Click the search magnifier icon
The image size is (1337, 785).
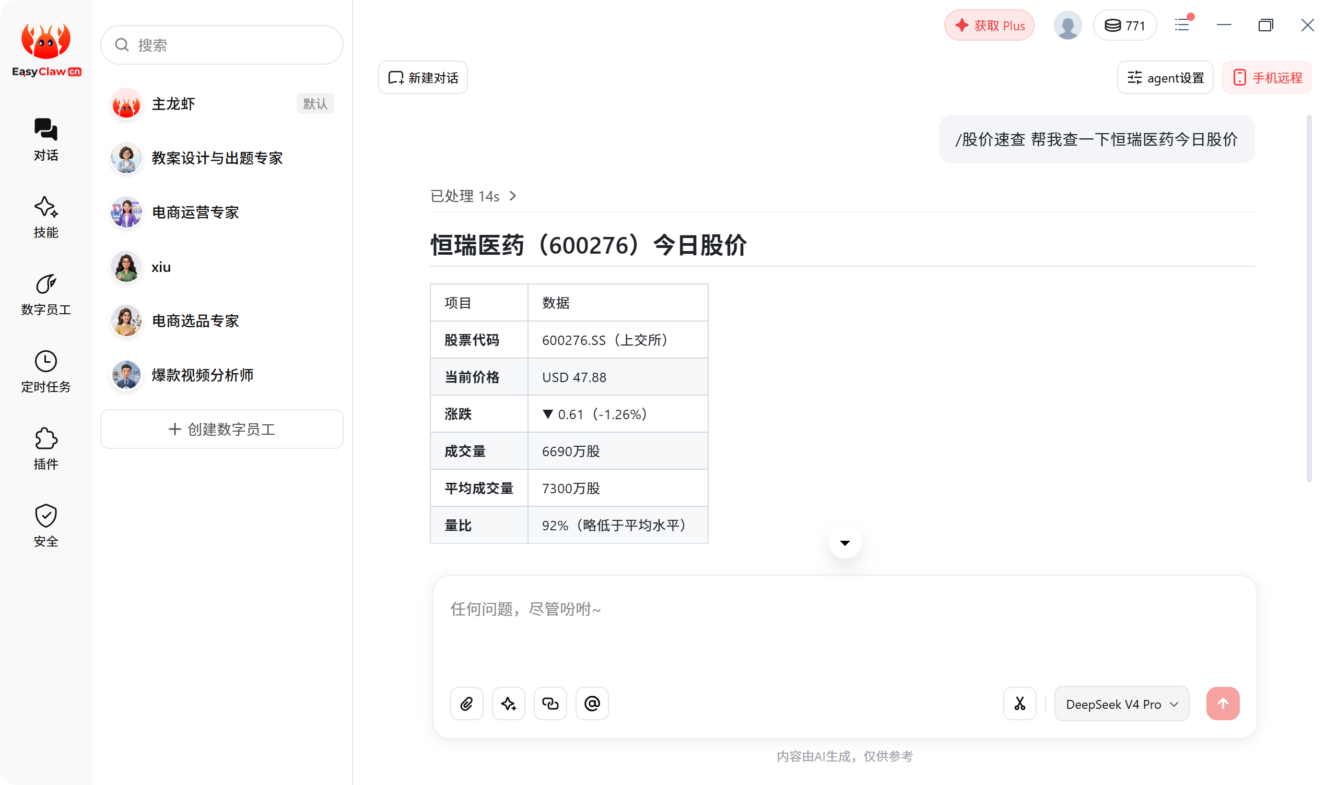point(122,44)
